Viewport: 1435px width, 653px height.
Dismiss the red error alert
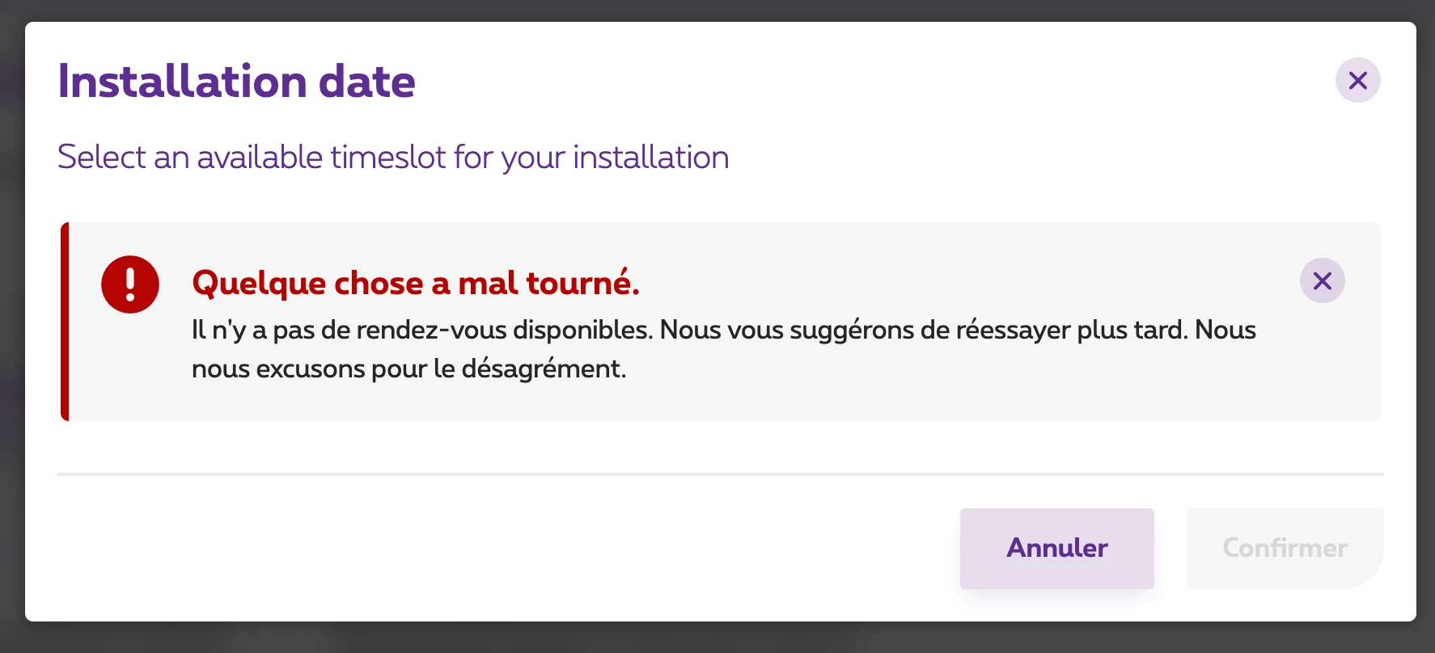click(x=1322, y=280)
